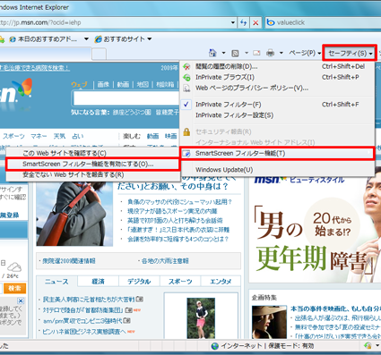The height and width of the screenshot is (355, 381).
Task: Click the Print icon in command bar
Action: coord(270,53)
